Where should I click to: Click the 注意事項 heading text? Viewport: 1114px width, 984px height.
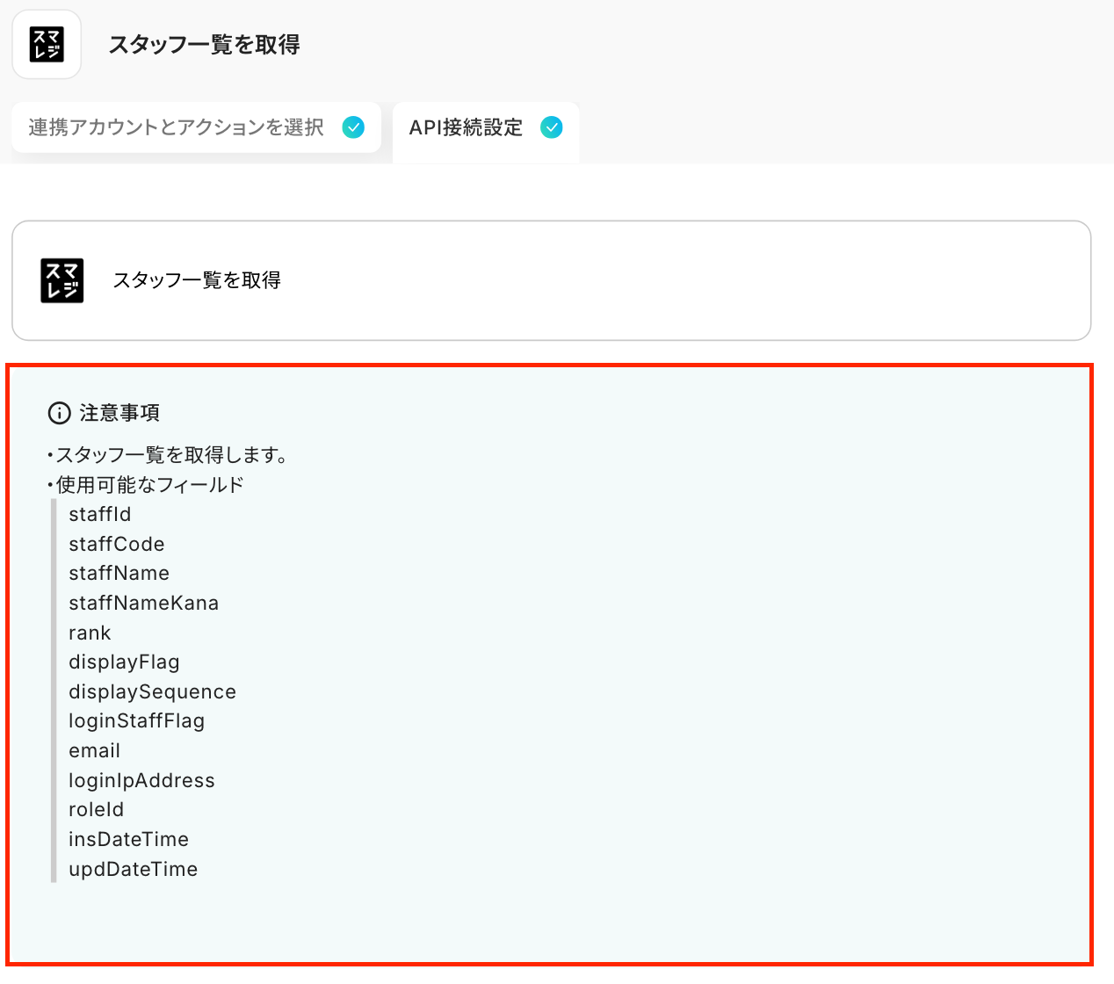[119, 413]
